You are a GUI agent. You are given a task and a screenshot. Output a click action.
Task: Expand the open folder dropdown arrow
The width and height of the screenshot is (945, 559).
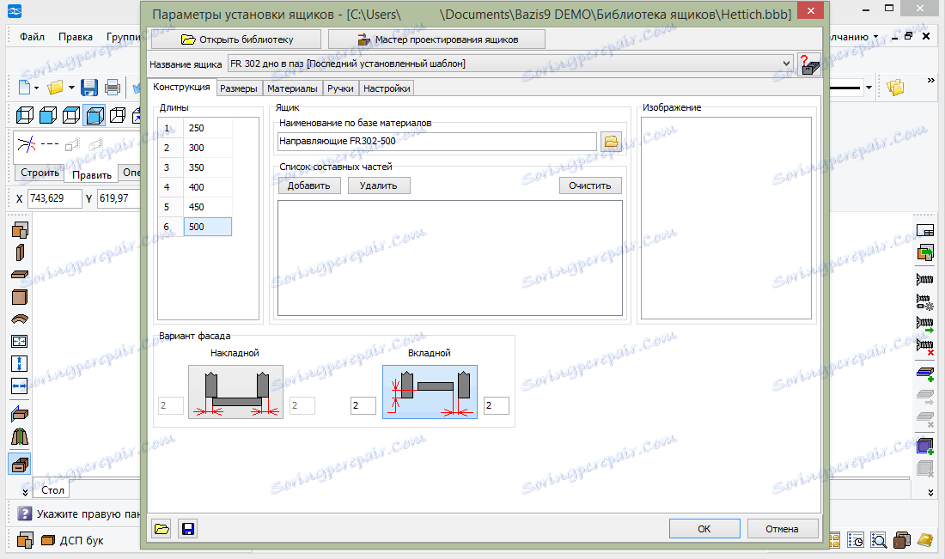click(71, 88)
